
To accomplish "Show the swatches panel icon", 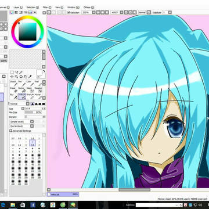I will (30, 12).
